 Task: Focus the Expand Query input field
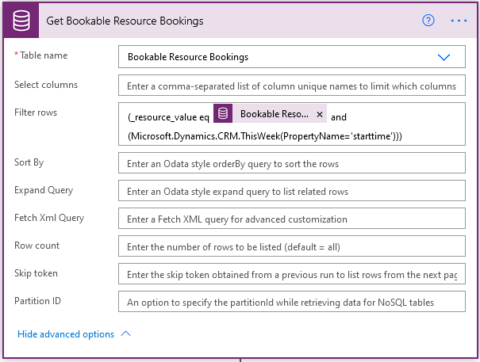point(292,191)
